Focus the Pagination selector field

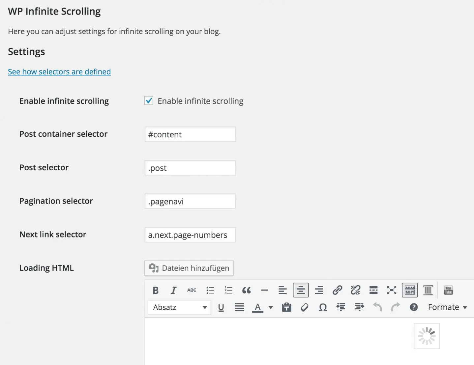[190, 201]
